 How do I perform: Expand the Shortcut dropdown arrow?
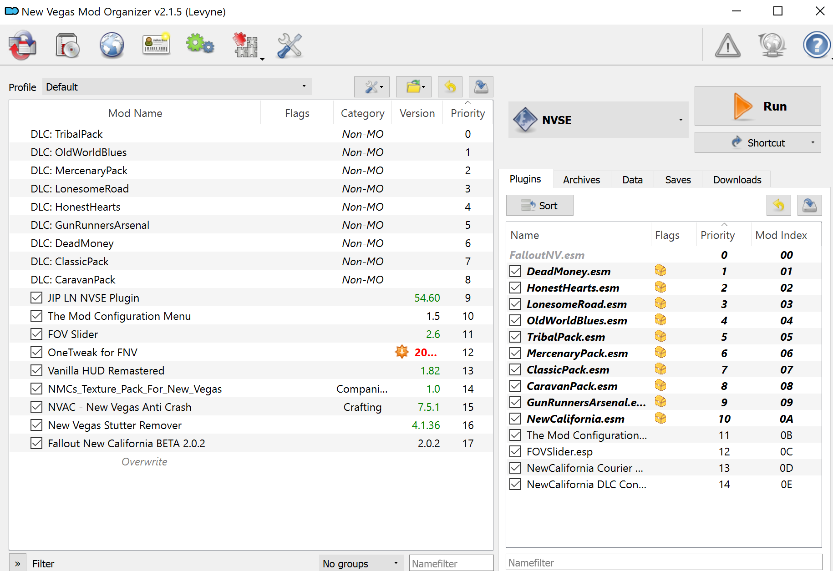point(813,142)
